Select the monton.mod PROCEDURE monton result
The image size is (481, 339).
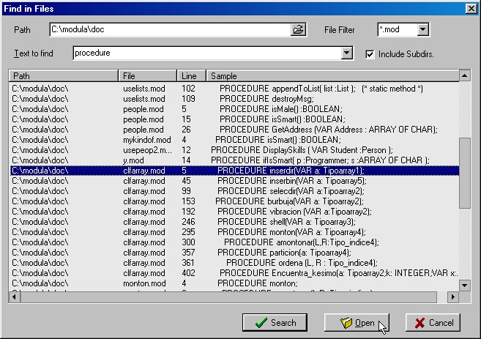coord(234,283)
